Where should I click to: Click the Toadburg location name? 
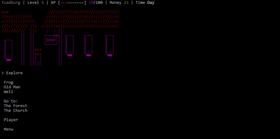(11, 3)
